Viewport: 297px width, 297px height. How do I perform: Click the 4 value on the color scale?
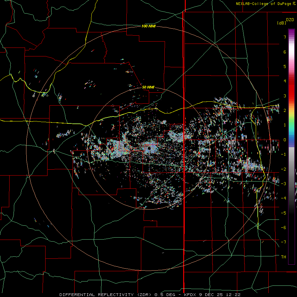pyautogui.click(x=285, y=81)
